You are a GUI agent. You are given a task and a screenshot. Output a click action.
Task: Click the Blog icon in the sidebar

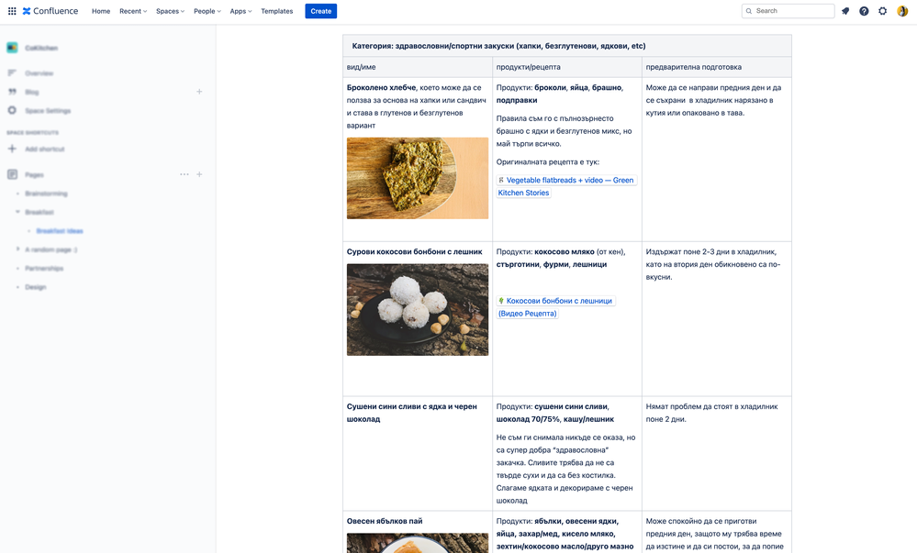[x=12, y=91]
